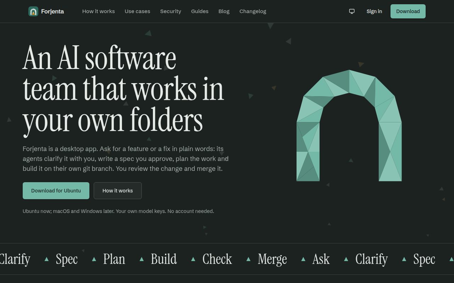Open the Changelog nav link

pyautogui.click(x=253, y=11)
